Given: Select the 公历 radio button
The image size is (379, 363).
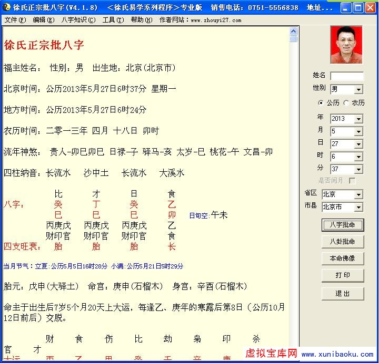Looking at the screenshot, I should [321, 103].
